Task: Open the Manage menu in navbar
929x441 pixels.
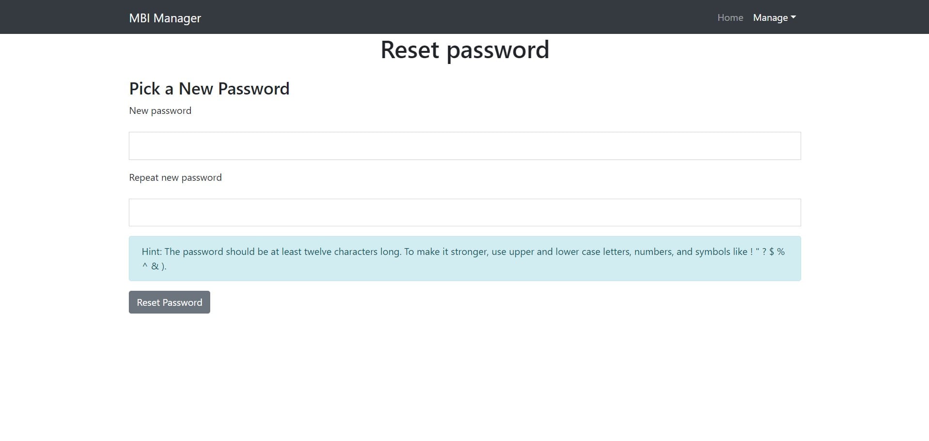Action: [x=774, y=17]
